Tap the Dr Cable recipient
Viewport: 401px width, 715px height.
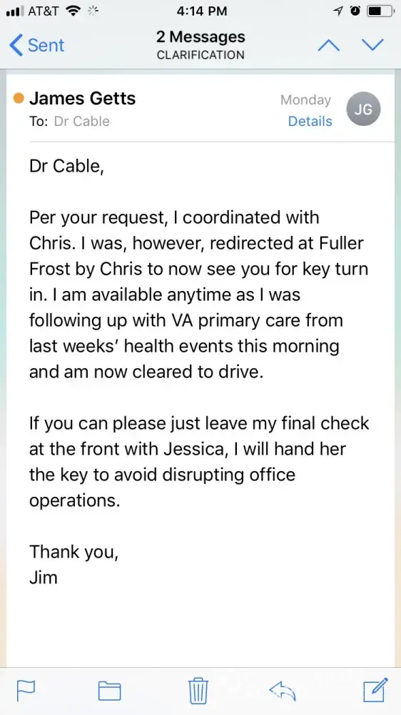[81, 122]
